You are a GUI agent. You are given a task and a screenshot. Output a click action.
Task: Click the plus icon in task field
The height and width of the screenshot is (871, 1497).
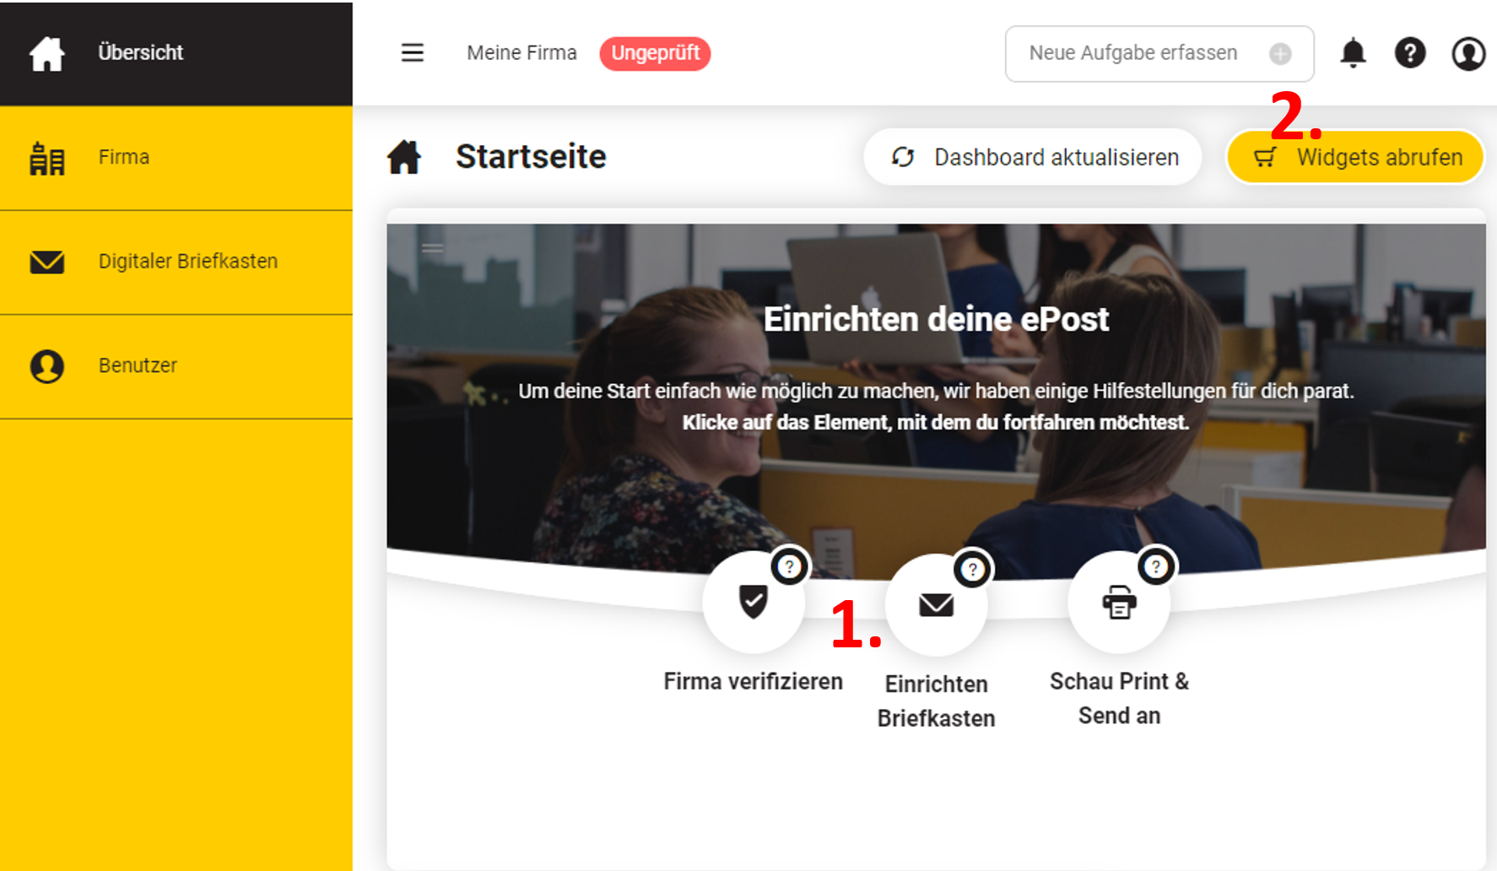tap(1280, 54)
